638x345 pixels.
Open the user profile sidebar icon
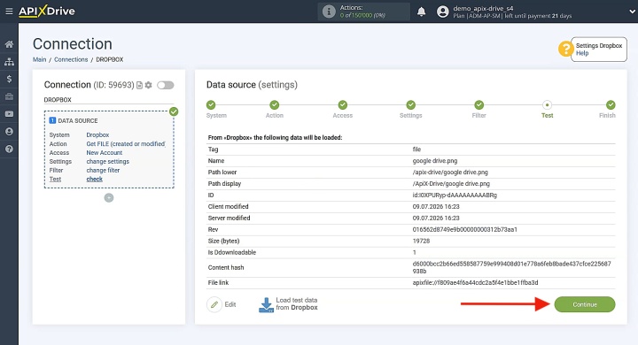9,131
